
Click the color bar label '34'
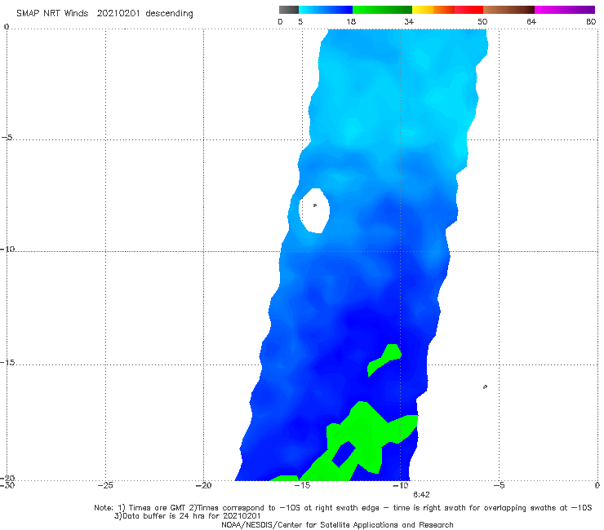click(x=409, y=21)
